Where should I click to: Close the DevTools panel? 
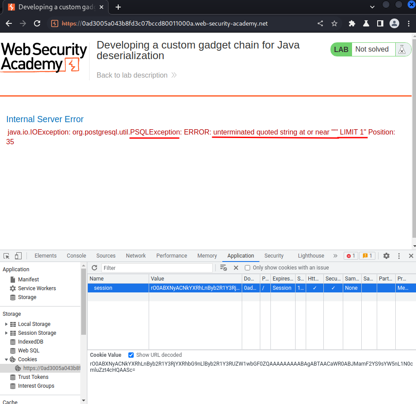[411, 256]
